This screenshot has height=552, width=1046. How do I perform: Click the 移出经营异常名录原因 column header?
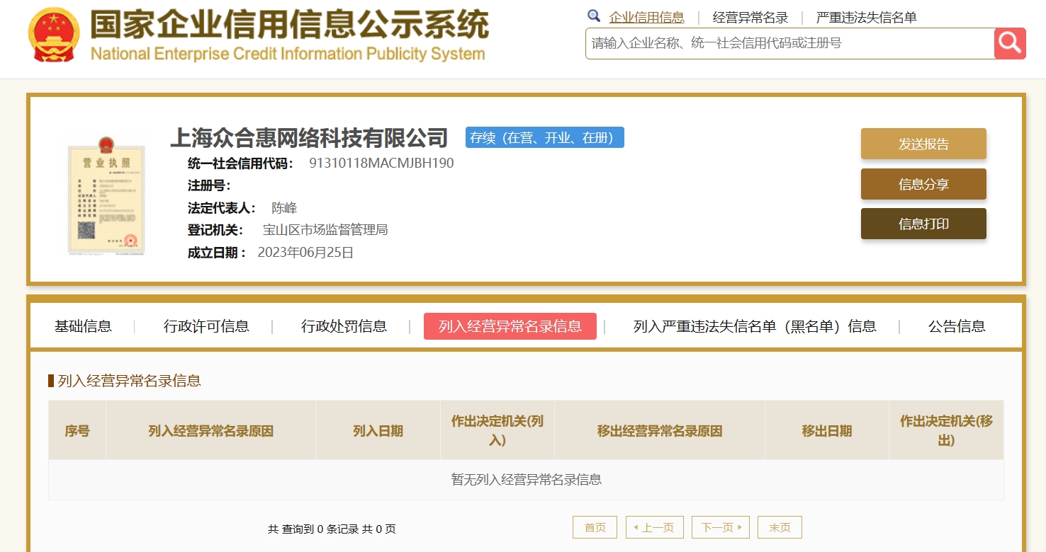pyautogui.click(x=660, y=430)
